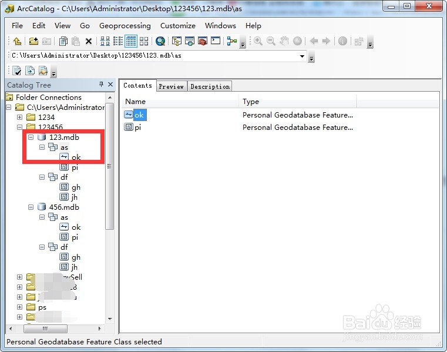The image size is (447, 352).
Task: Click the Create Thumbnail icon
Action: (x=359, y=41)
